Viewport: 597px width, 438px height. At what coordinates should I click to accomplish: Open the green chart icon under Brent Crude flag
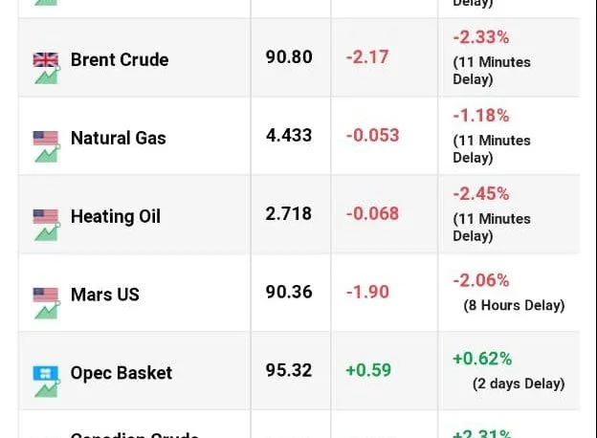[47, 76]
